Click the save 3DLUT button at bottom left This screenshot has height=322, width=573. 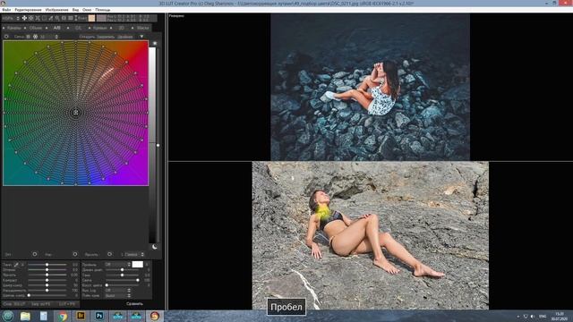point(14,304)
